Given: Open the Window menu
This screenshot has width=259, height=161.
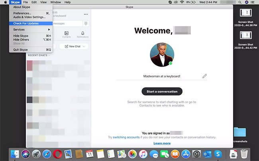Looking at the screenshot, I should 55,2.
